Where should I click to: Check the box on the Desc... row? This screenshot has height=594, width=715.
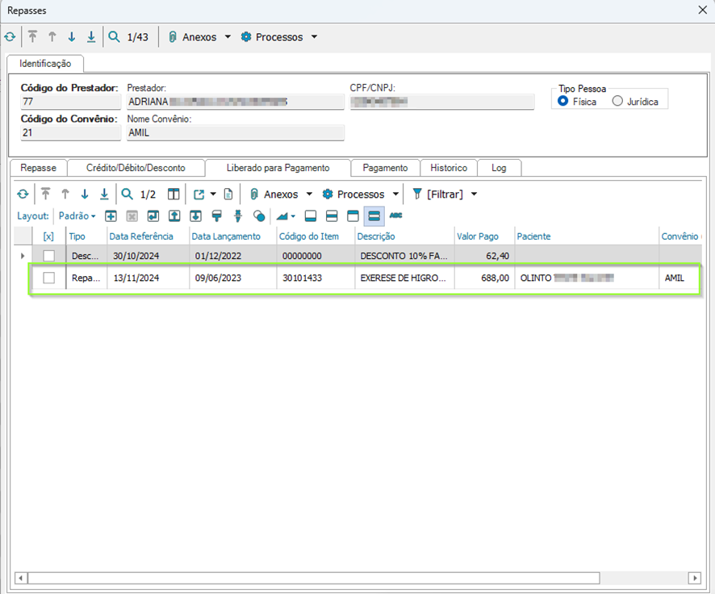tap(48, 256)
